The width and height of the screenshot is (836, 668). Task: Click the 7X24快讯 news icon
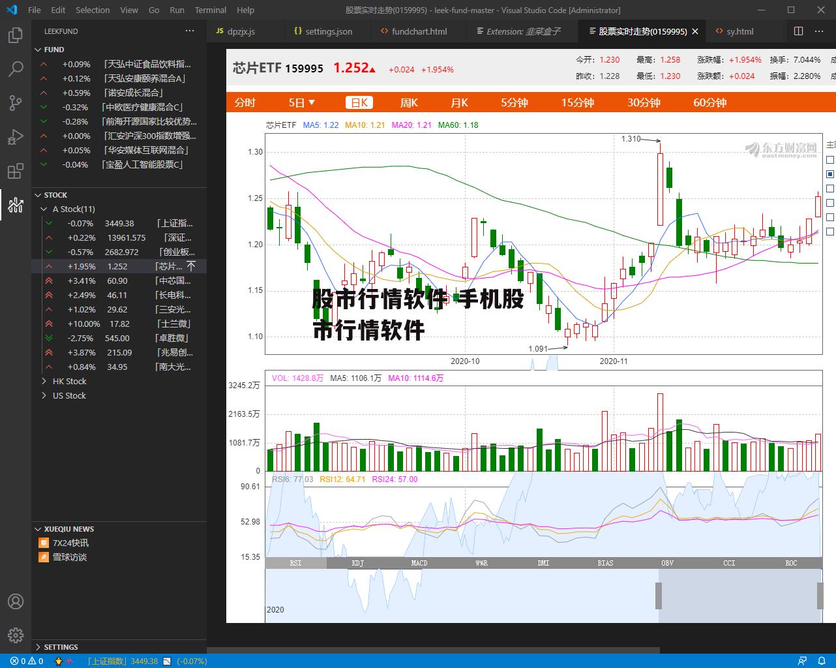44,543
